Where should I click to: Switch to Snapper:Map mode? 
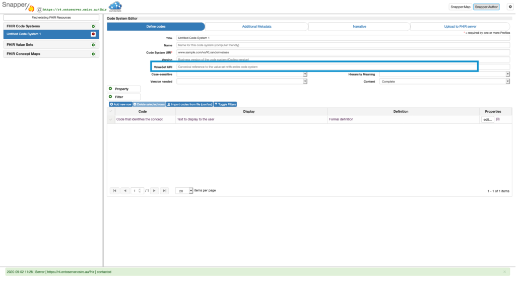(460, 7)
